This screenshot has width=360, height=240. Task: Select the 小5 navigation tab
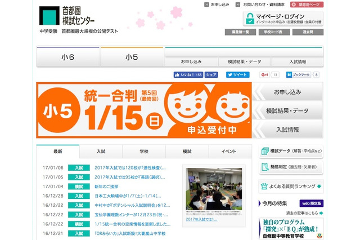pos(132,57)
